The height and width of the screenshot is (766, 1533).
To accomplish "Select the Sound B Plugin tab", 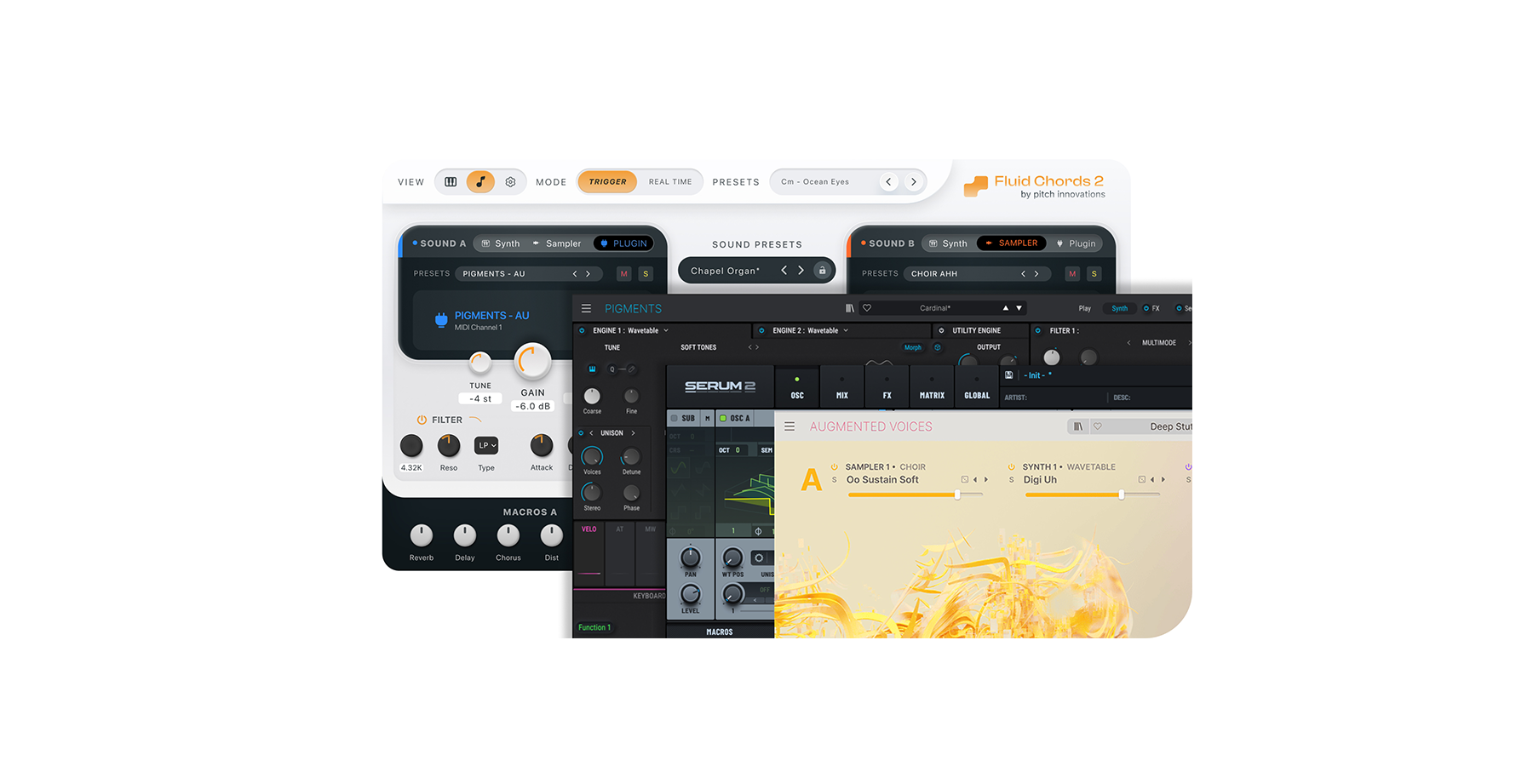I will click(1076, 243).
